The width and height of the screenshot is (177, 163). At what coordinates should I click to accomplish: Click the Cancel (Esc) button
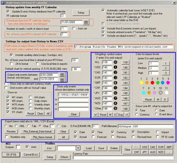(x=31, y=155)
